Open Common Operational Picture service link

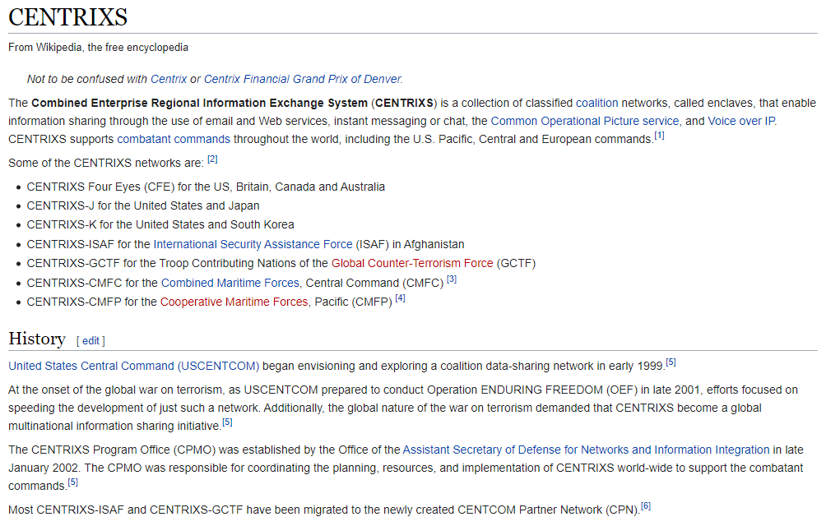tap(585, 121)
